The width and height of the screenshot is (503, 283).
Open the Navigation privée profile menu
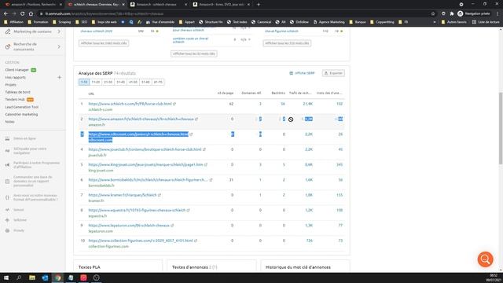[473, 14]
